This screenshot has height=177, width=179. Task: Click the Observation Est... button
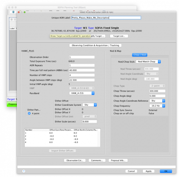(75, 160)
